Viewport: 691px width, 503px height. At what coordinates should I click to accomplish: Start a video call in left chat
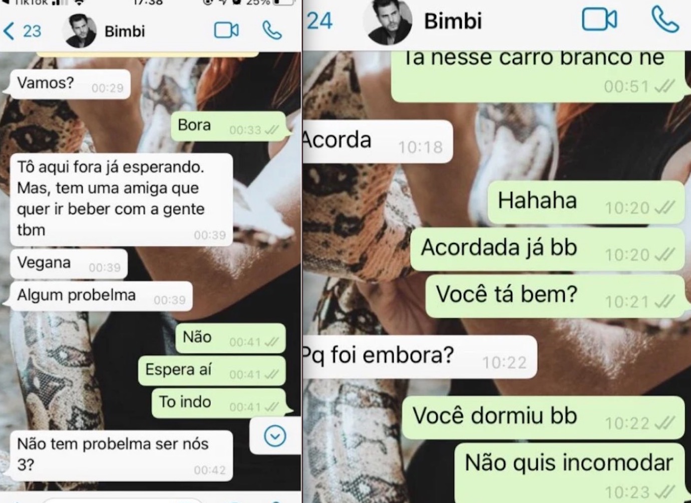[226, 31]
